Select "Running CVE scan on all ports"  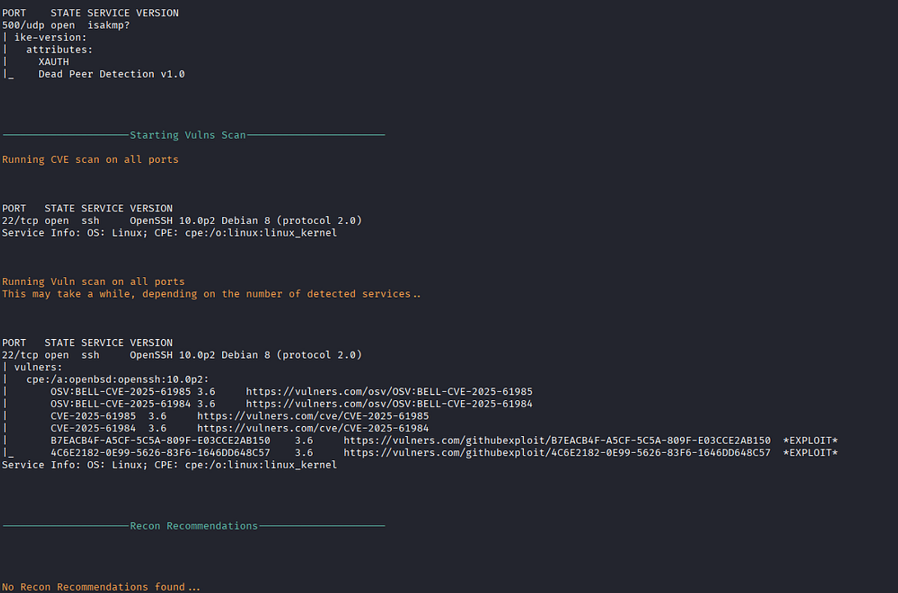90,159
